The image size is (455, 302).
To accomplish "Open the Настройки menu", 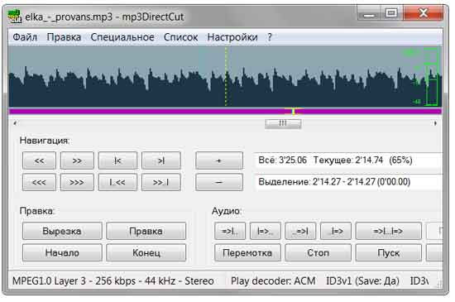I will tap(232, 37).
